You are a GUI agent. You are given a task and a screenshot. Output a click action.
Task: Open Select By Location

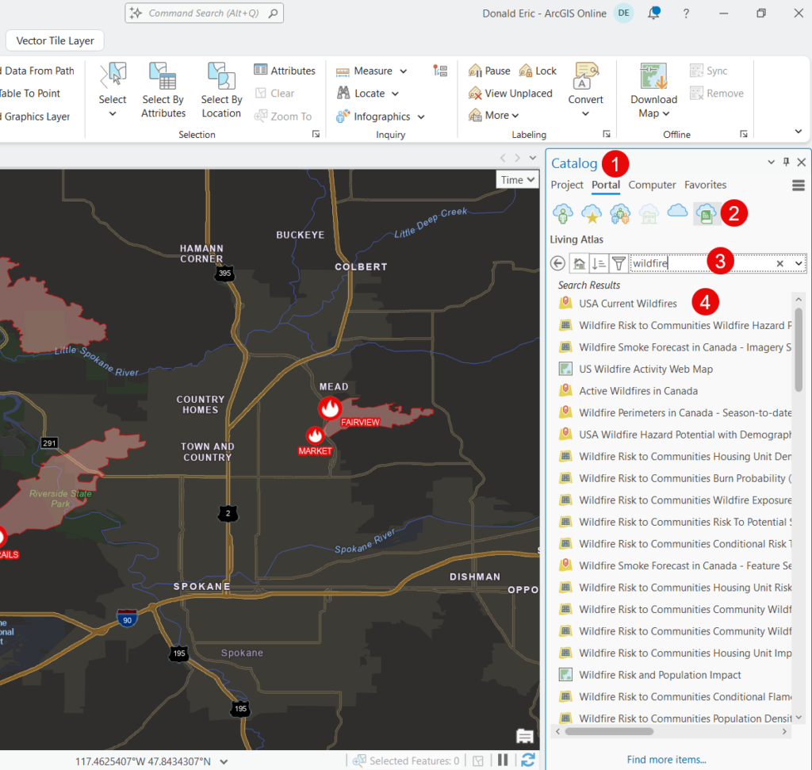pos(221,90)
